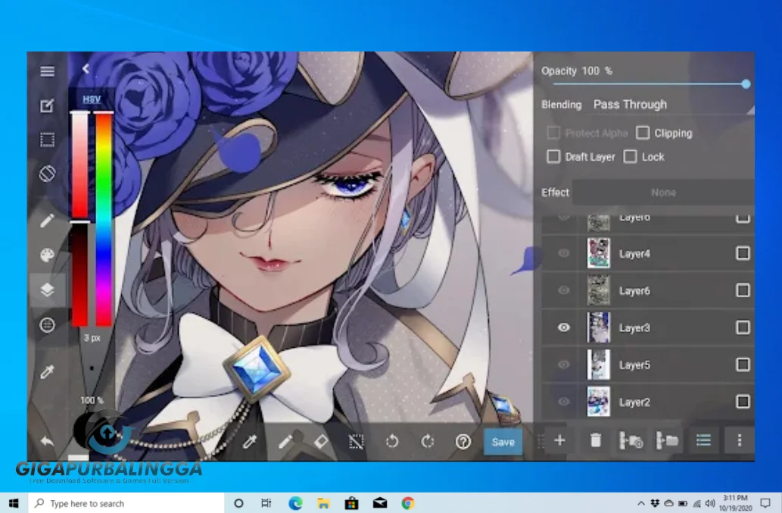Open the Effect None selector
Viewport: 782px width, 513px height.
663,192
